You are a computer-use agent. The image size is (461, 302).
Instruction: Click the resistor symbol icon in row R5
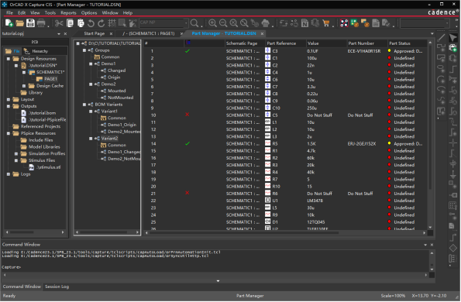click(267, 143)
